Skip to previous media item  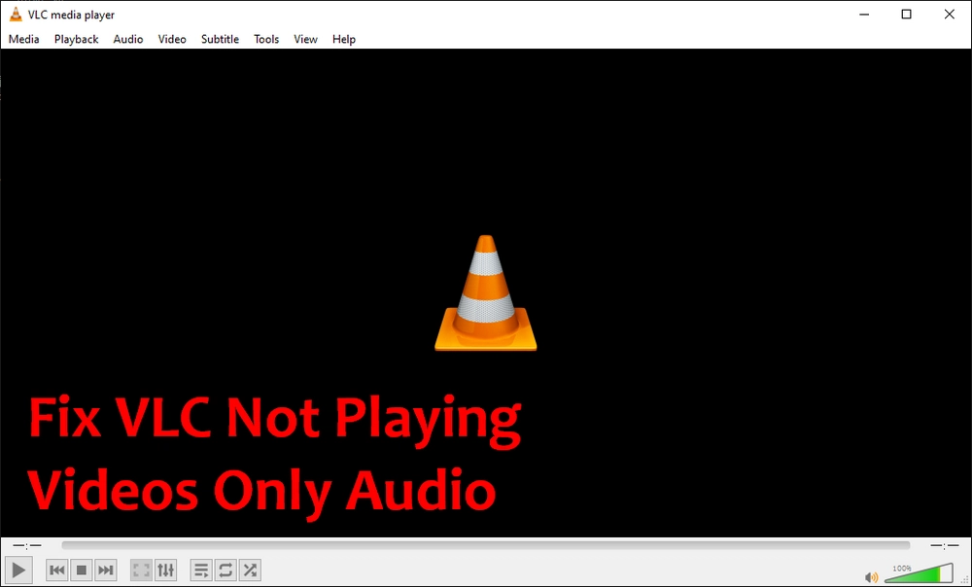(56, 570)
